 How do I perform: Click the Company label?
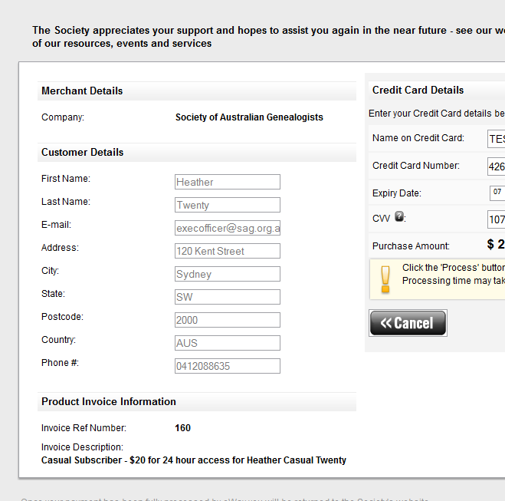point(63,117)
